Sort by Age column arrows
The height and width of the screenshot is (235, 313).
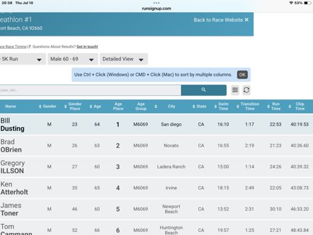pos(90,106)
